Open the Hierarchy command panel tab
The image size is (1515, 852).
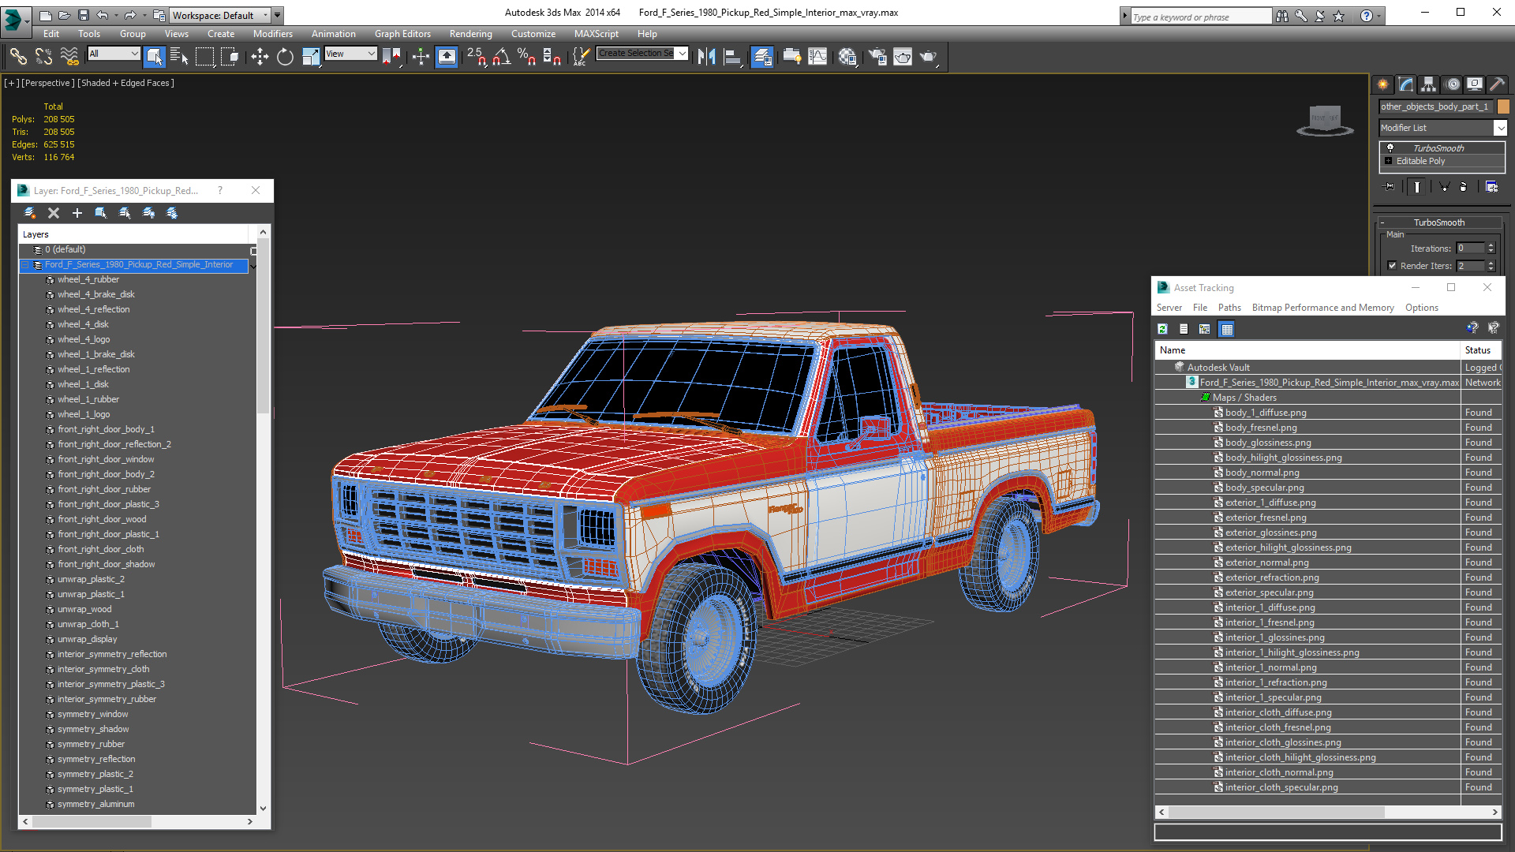tap(1429, 84)
